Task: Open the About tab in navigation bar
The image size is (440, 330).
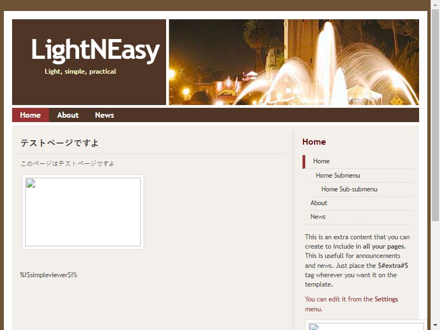Action: pyautogui.click(x=68, y=115)
